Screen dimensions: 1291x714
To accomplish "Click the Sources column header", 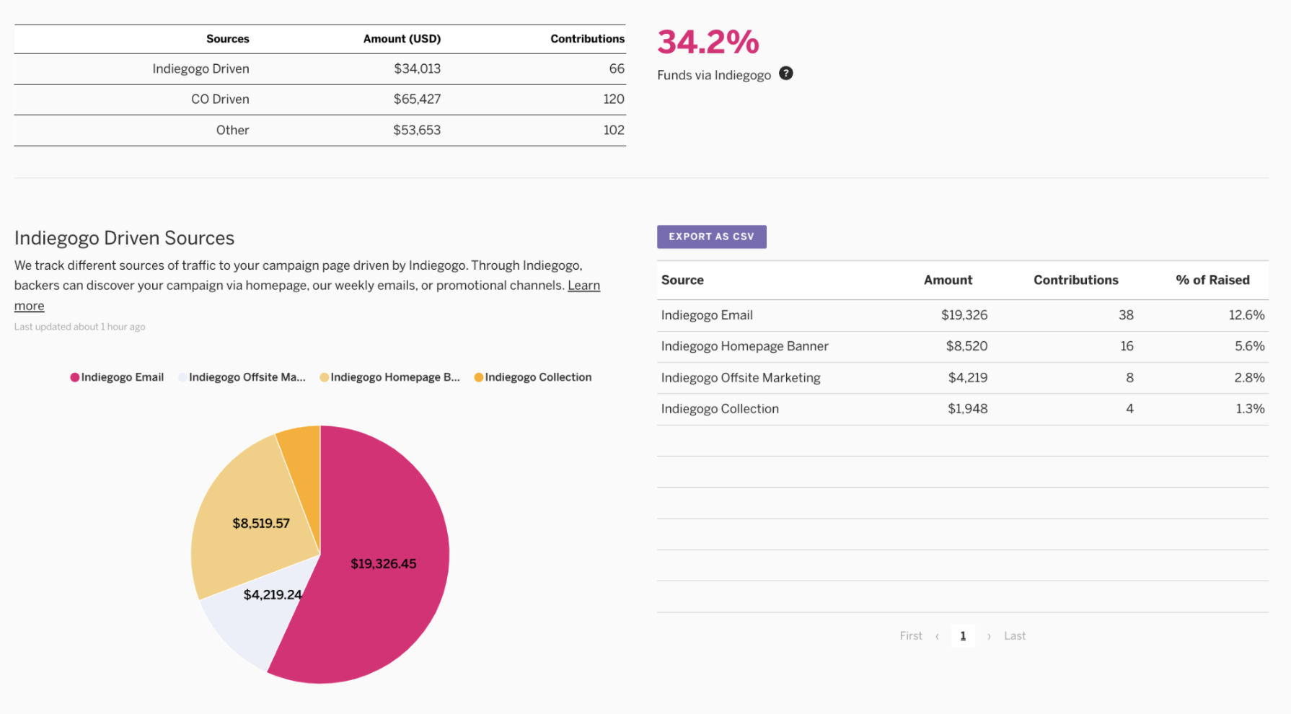I will [227, 39].
